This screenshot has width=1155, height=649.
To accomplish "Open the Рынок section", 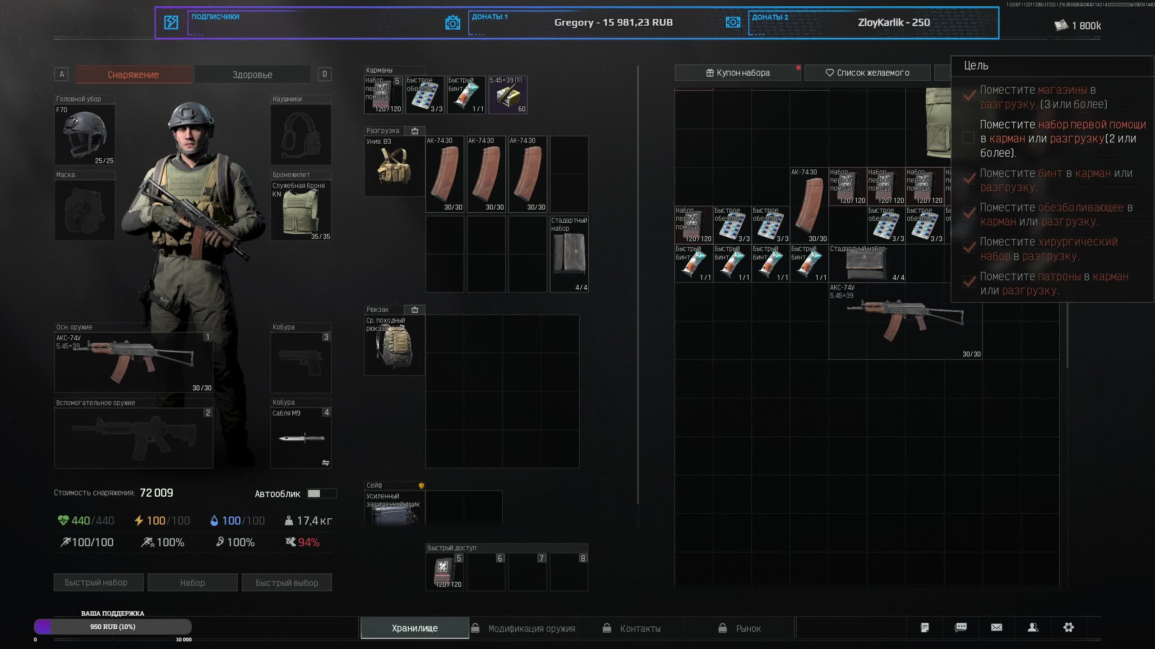I will point(748,628).
